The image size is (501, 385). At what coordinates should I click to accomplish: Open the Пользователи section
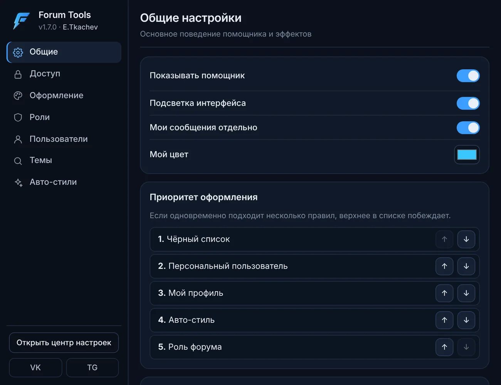click(x=64, y=139)
